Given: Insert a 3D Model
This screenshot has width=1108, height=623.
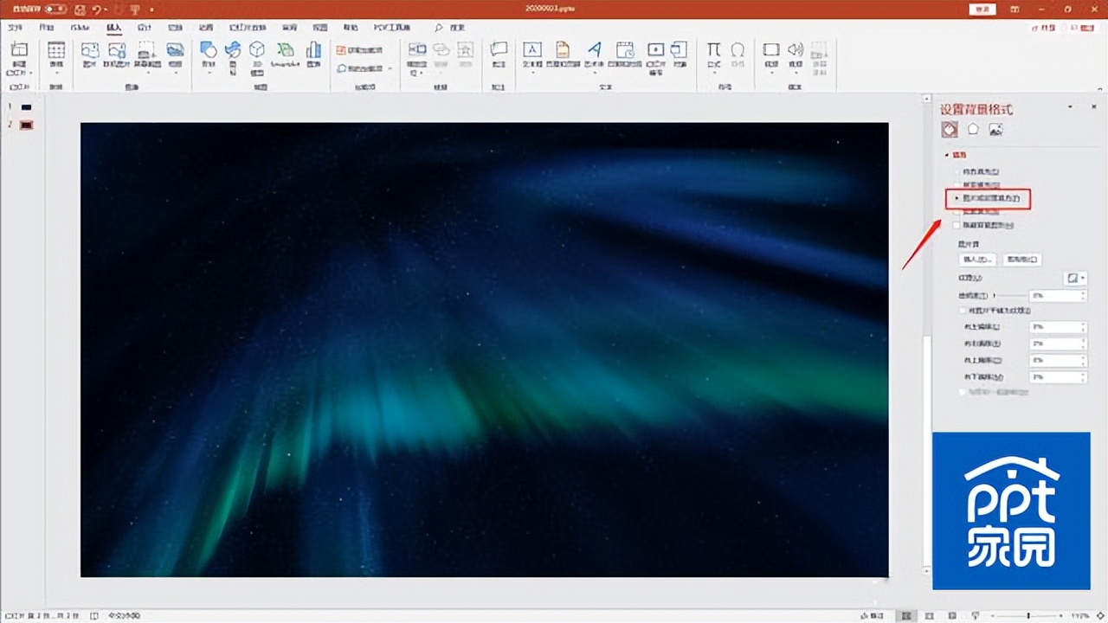Looking at the screenshot, I should [257, 49].
